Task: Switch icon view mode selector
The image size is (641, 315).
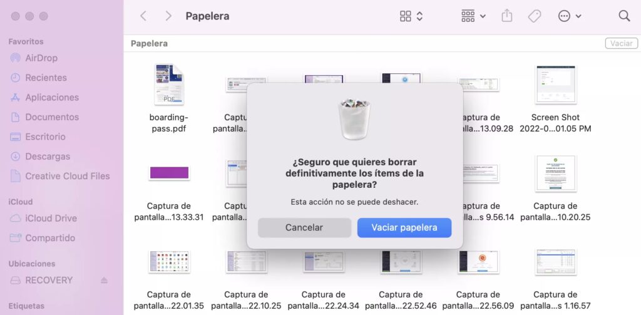Action: coord(411,16)
